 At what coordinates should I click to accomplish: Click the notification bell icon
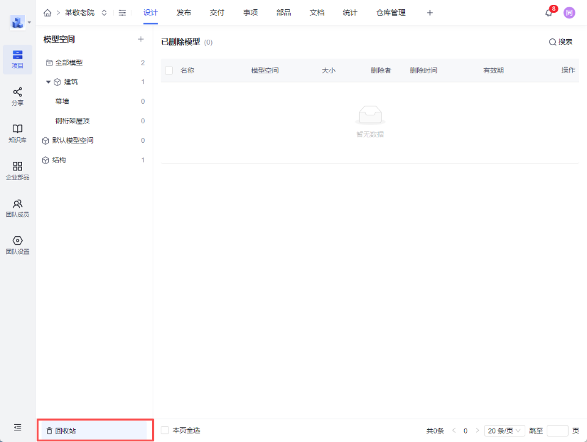pos(549,13)
